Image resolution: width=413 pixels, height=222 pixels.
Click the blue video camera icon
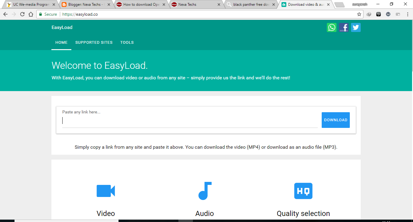106,191
